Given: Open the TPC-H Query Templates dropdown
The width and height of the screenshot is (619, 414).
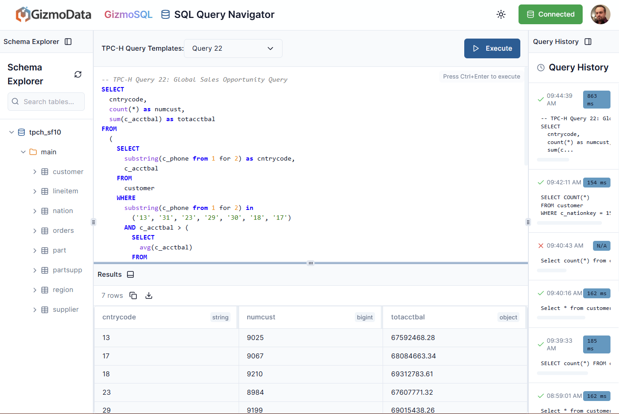Looking at the screenshot, I should click(233, 48).
